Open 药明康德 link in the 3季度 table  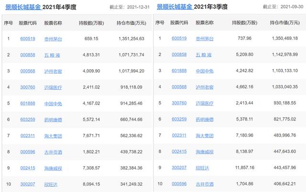click(205, 119)
